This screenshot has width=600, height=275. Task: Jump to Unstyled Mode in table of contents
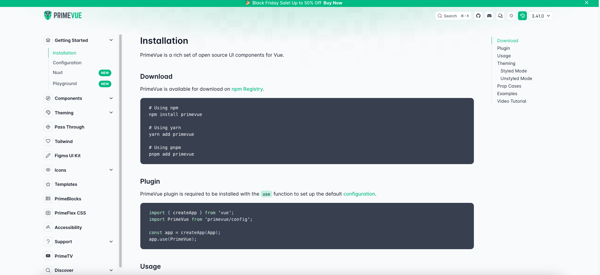tap(516, 78)
